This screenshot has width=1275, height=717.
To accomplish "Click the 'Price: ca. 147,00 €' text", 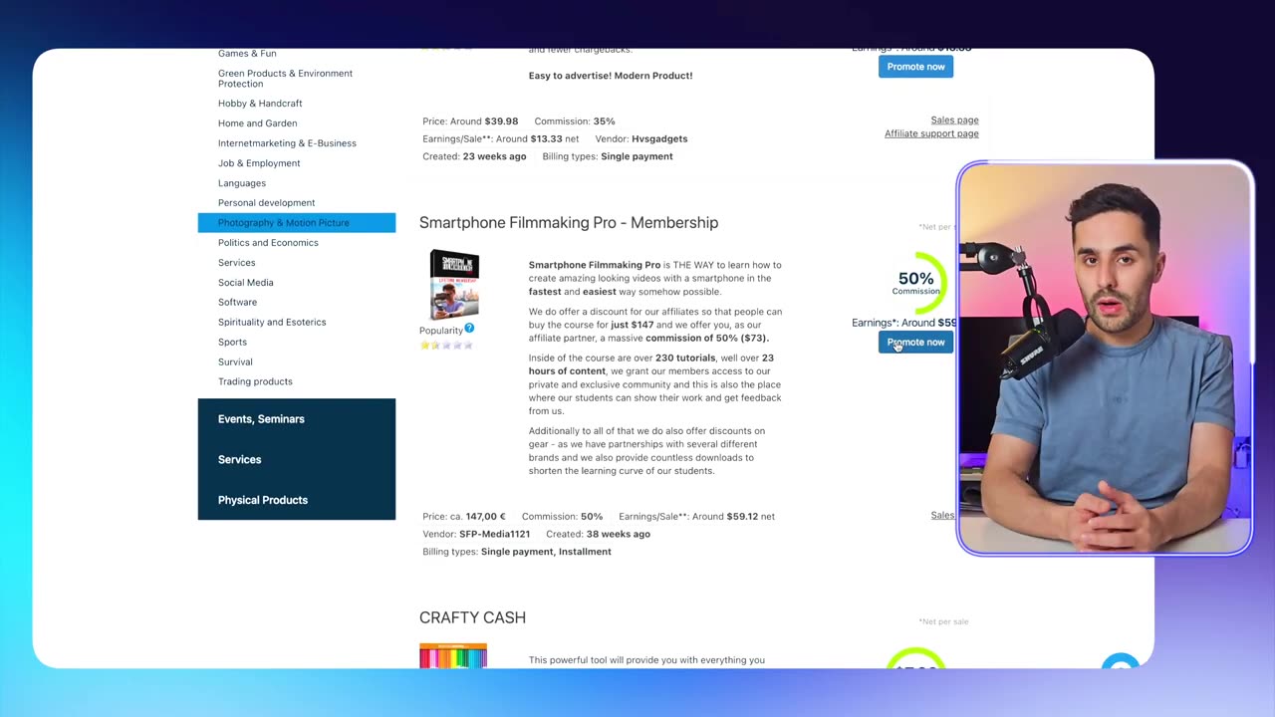I will coord(464,517).
